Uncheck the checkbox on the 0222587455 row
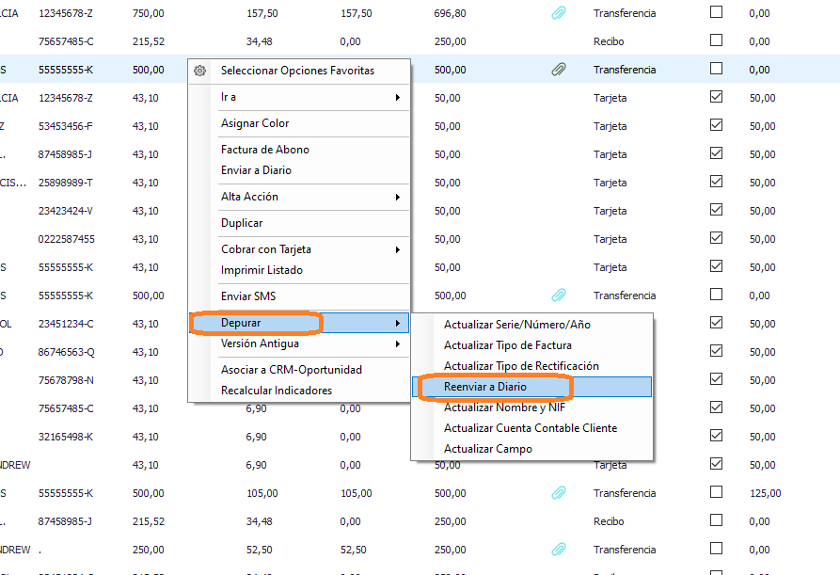This screenshot has width=840, height=575. [x=716, y=239]
